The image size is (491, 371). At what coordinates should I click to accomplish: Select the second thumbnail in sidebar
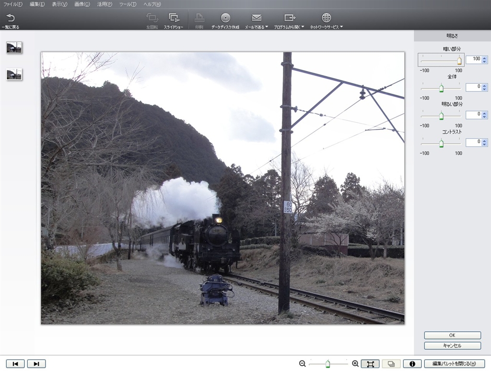tap(14, 74)
